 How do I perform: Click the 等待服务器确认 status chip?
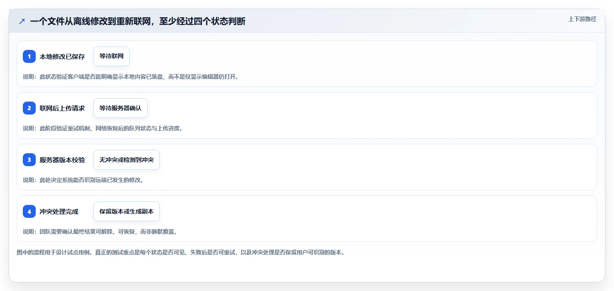tap(121, 108)
